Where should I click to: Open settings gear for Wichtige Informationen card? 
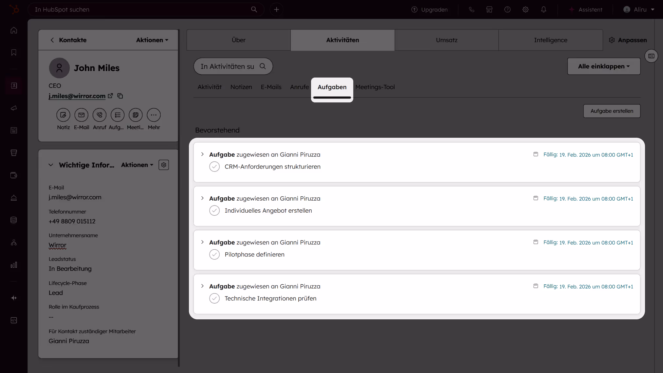point(164,165)
